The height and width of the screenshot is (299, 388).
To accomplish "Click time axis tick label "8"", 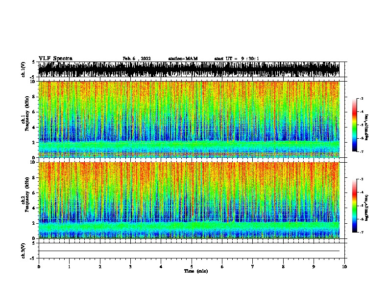I will click(283, 267).
